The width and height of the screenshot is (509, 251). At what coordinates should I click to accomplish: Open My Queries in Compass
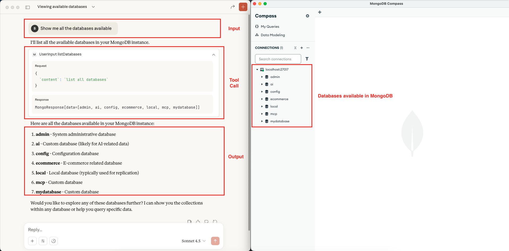[270, 26]
